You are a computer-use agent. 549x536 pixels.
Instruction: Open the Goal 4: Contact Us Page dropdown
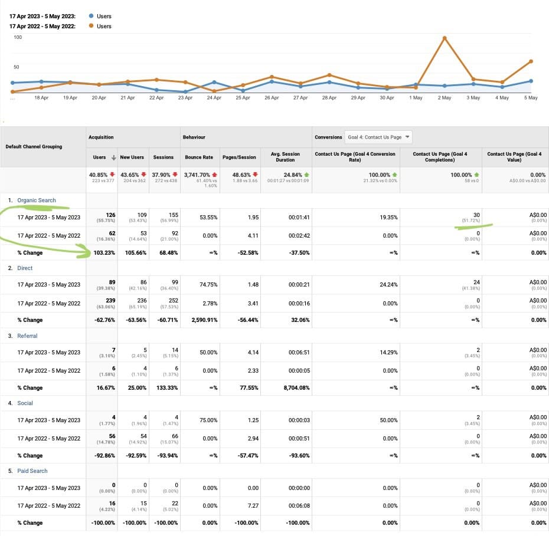[x=378, y=137]
